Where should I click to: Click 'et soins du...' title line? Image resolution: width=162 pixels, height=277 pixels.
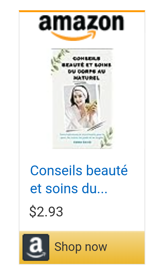[x=69, y=189]
